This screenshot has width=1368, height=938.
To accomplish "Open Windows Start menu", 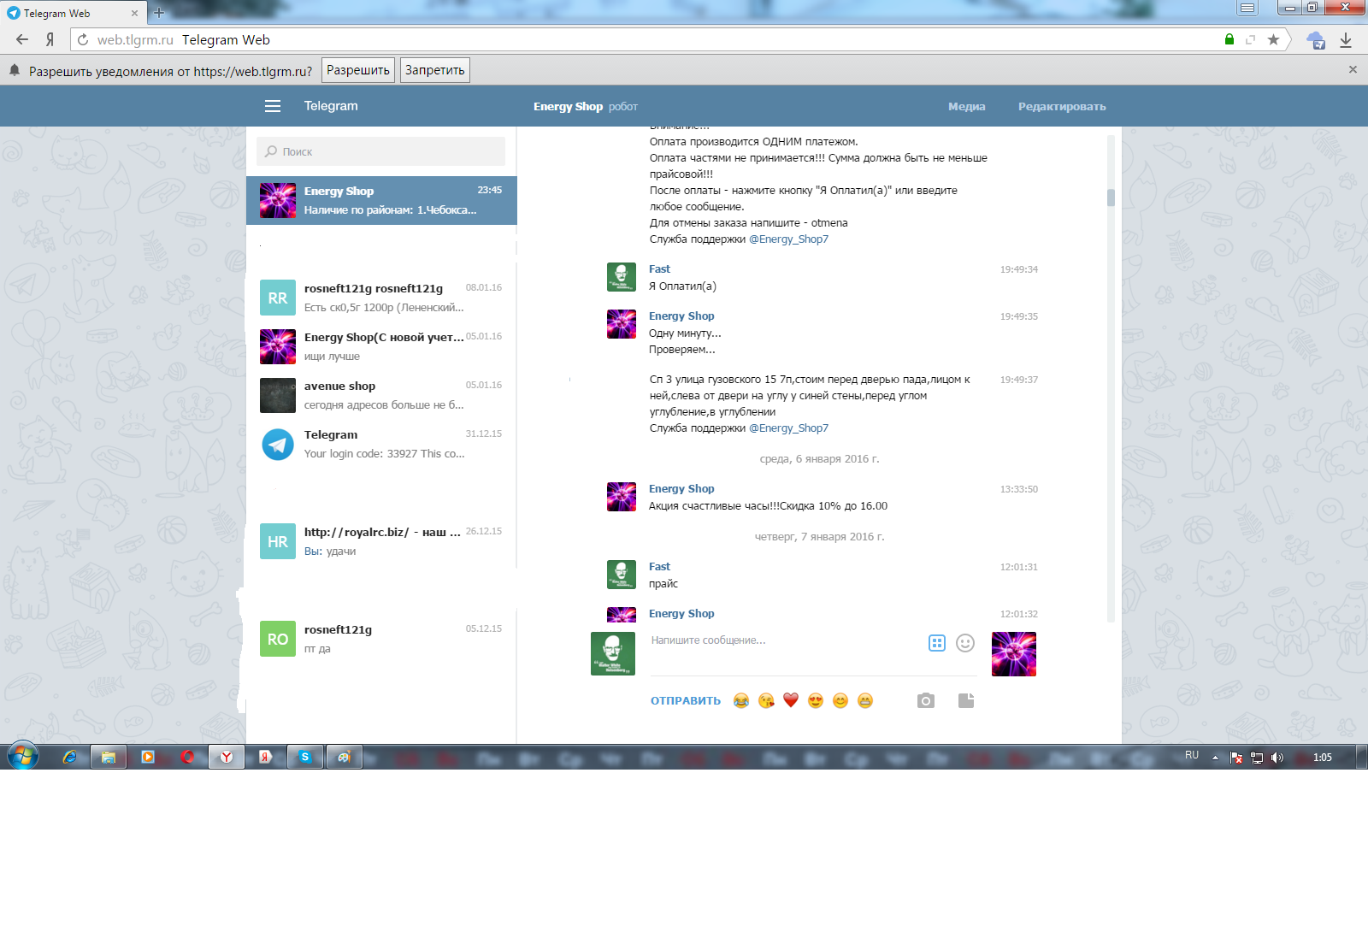I will click(x=23, y=757).
